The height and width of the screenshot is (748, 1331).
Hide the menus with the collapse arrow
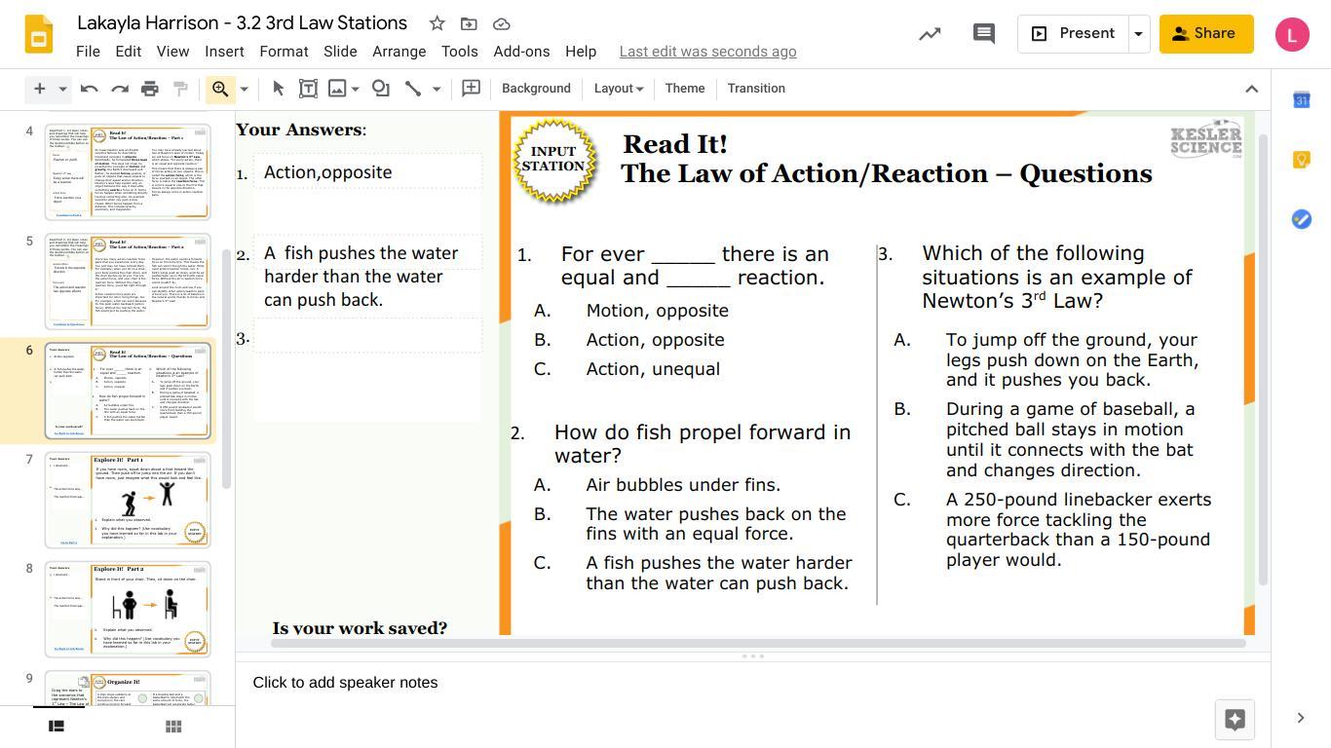coord(1252,89)
